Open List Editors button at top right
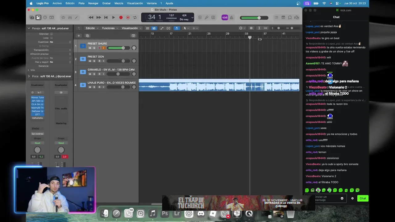Viewport: 395px width, 222px height. pyautogui.click(x=276, y=18)
